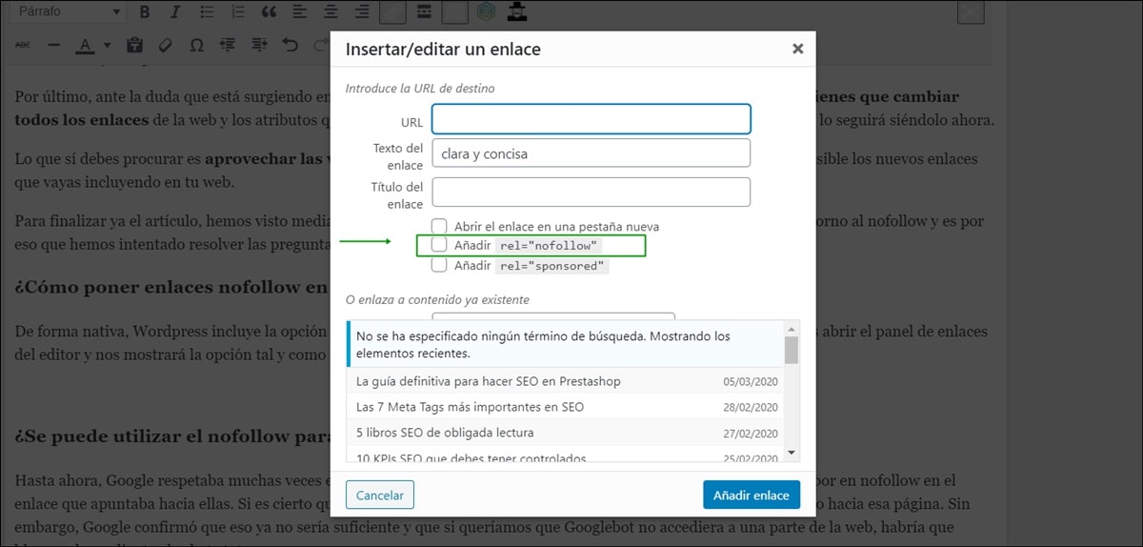Viewport: 1143px width, 547px height.
Task: Insert a numbered list
Action: click(x=238, y=12)
